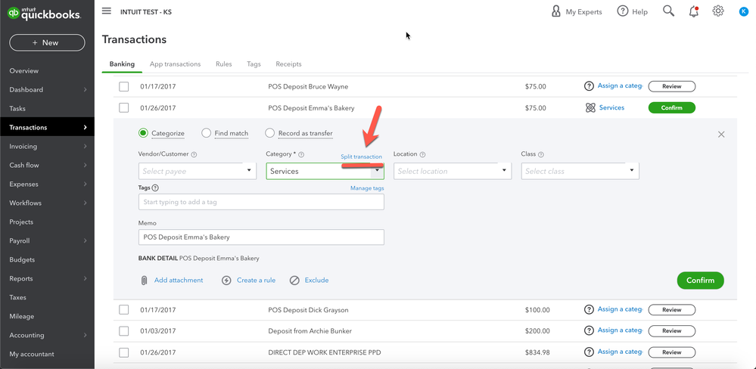Open the settings gear
Image resolution: width=756 pixels, height=369 pixels.
[718, 11]
